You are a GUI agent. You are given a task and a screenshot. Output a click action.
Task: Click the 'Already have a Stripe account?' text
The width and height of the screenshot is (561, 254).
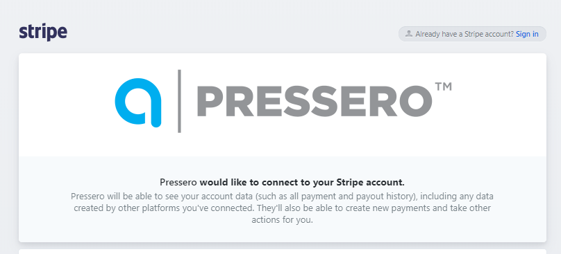coord(464,34)
